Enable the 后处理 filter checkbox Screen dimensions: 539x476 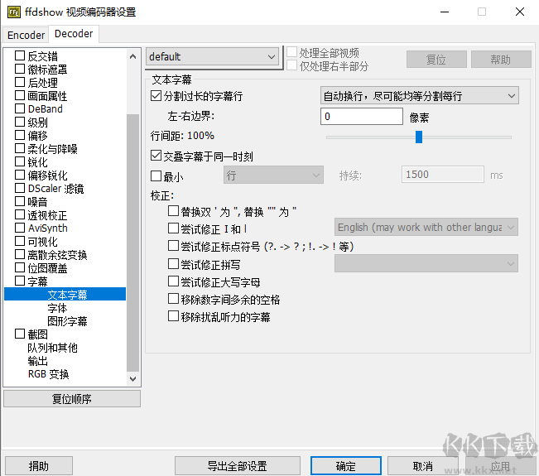pos(20,82)
